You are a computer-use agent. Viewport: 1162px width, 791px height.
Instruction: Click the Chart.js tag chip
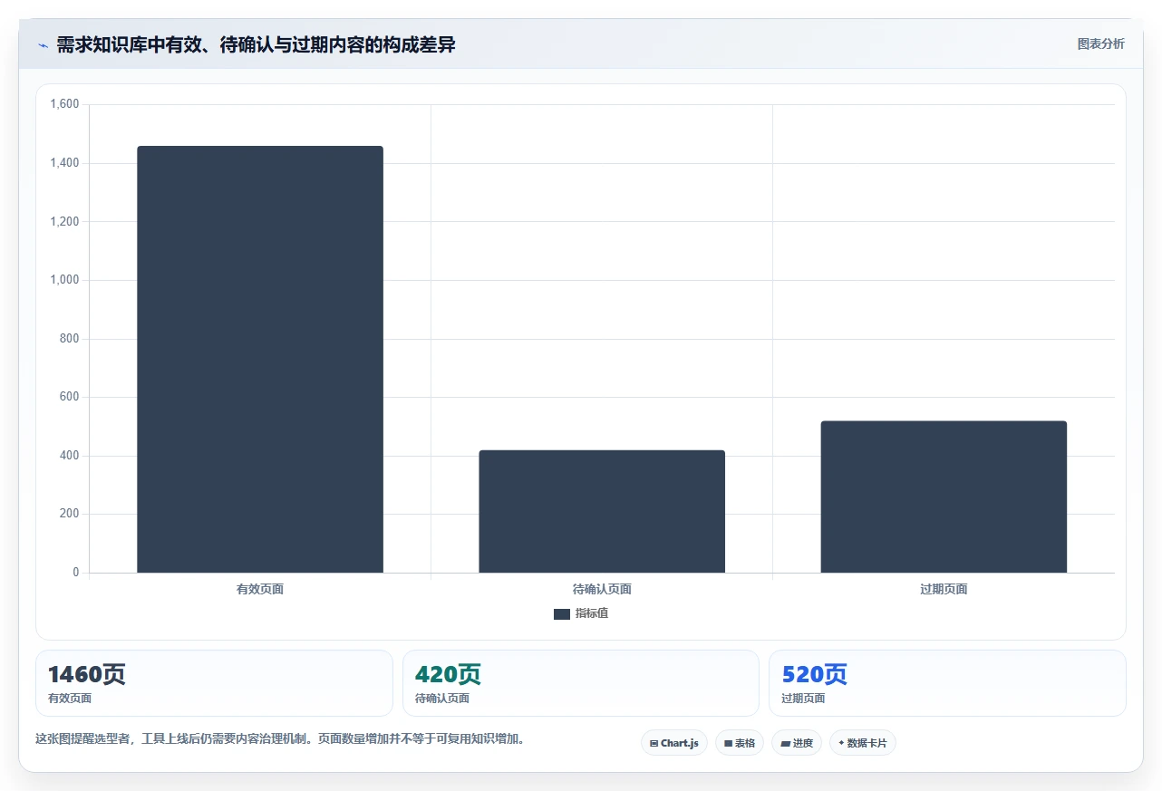(x=674, y=743)
